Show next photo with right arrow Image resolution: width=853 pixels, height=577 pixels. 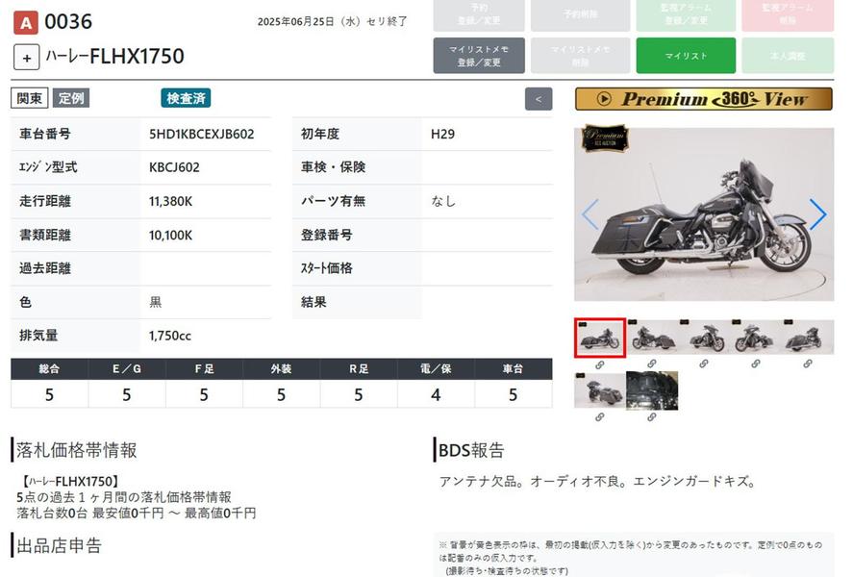(x=816, y=214)
